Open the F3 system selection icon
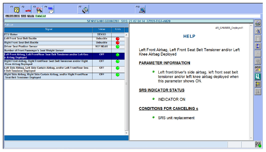The width and height of the screenshot is (266, 152). tap(39, 10)
